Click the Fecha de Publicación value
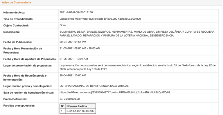The image size is (223, 115). point(73,42)
